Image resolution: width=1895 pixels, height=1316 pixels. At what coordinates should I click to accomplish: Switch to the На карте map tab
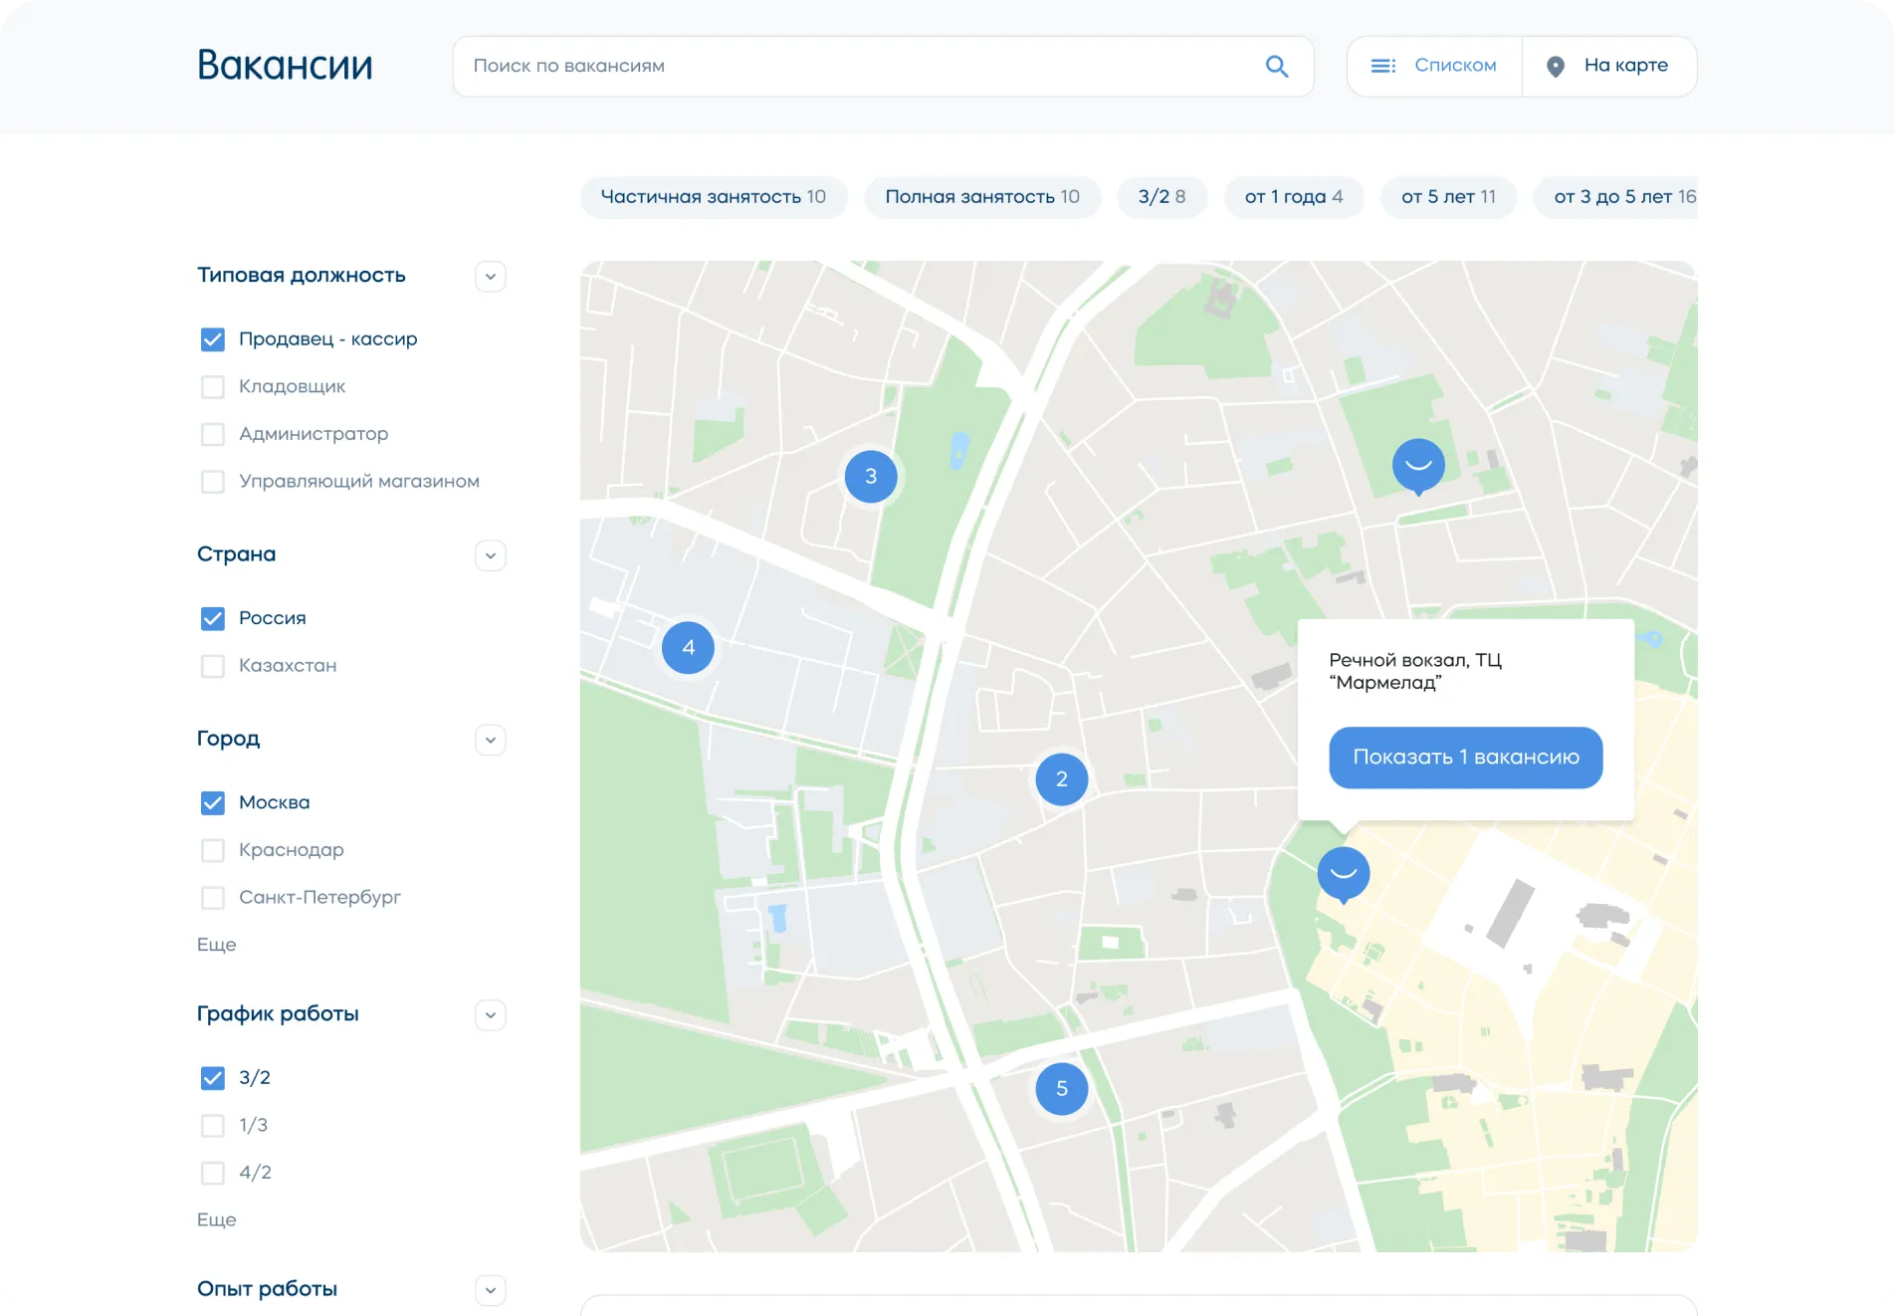(1609, 66)
